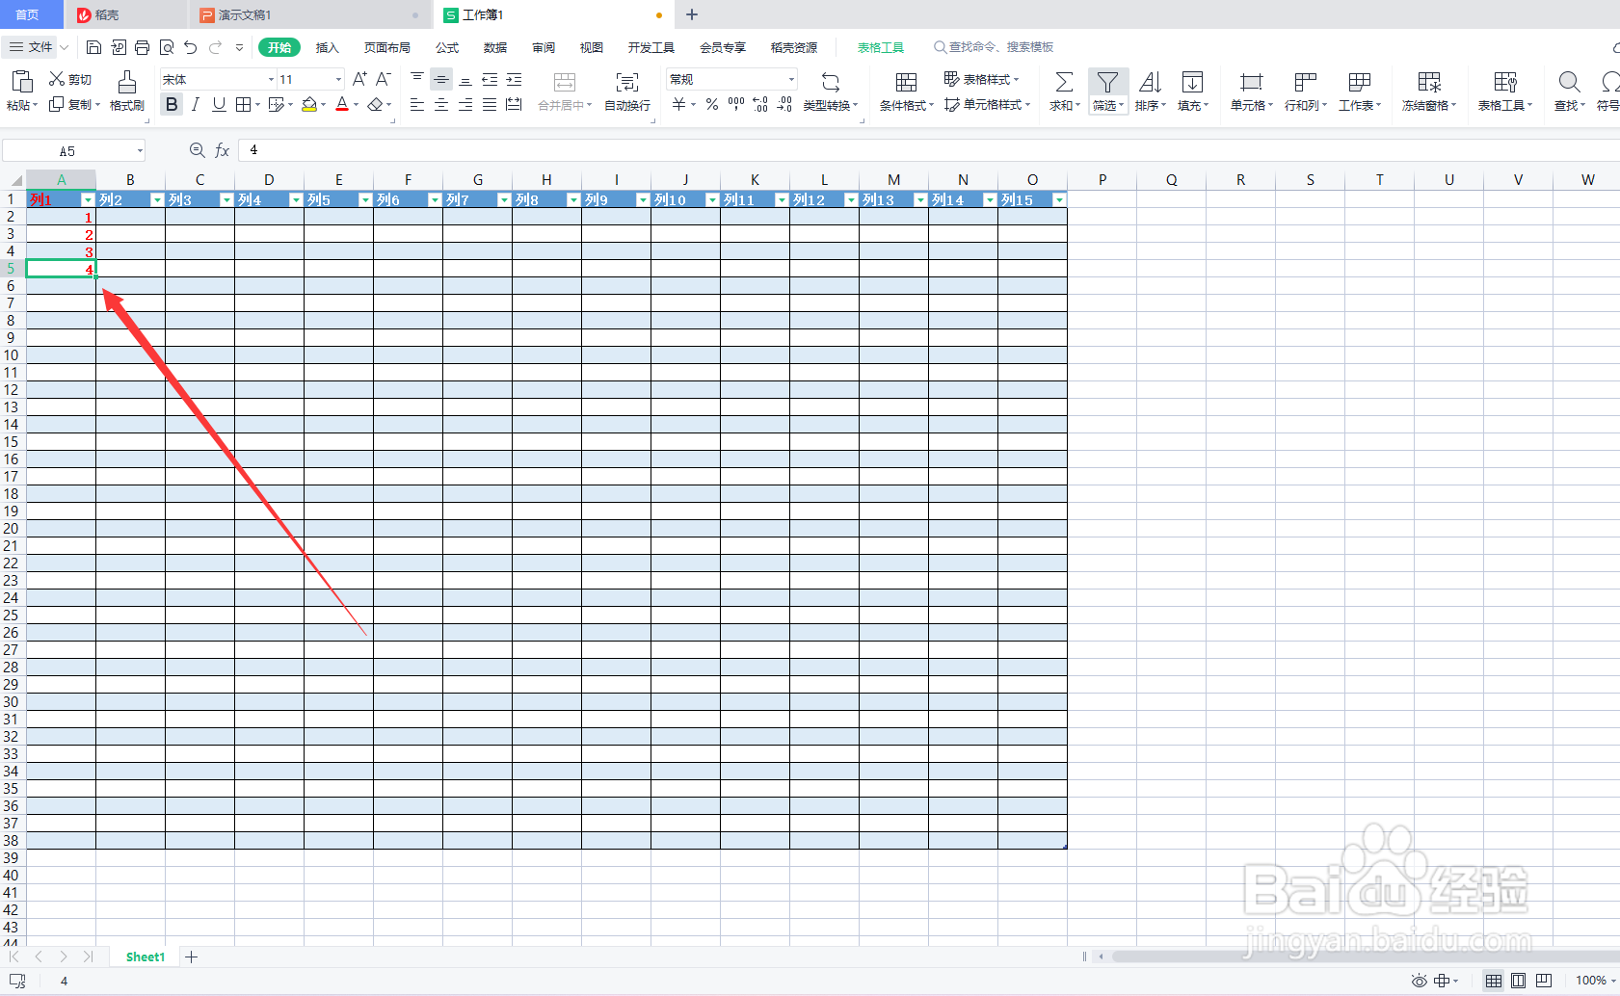Viewport: 1620px width, 996px height.
Task: Click the currency format icon
Action: click(x=679, y=104)
